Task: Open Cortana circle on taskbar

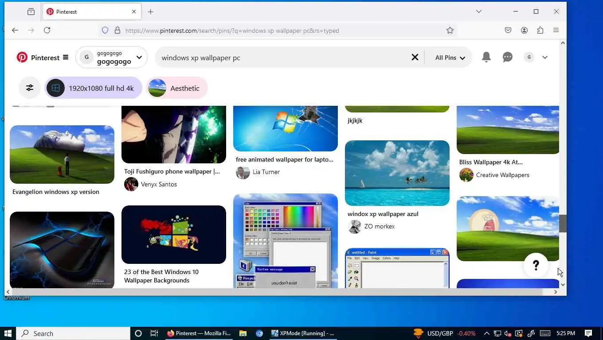Action: click(138, 333)
